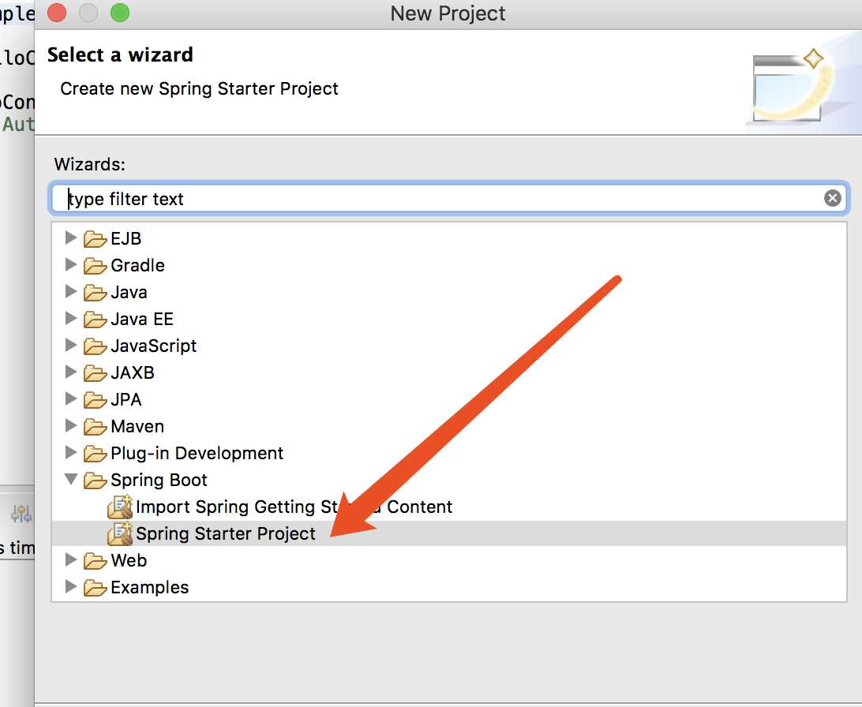Expand the JPA wizard category
The width and height of the screenshot is (862, 707).
(71, 398)
